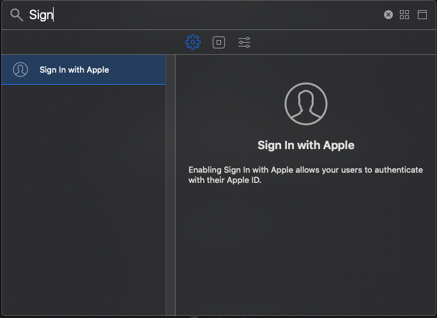Switch to grid view icon
This screenshot has height=318, width=437.
404,15
